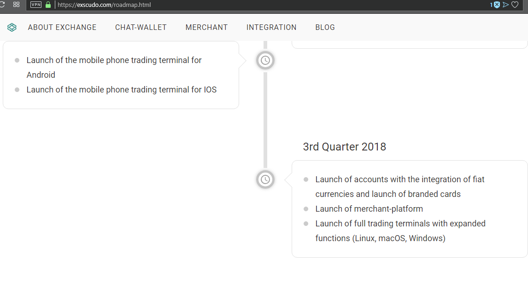Click the My Flow send arrow icon
Screen dimensions: 528x306
[505, 5]
